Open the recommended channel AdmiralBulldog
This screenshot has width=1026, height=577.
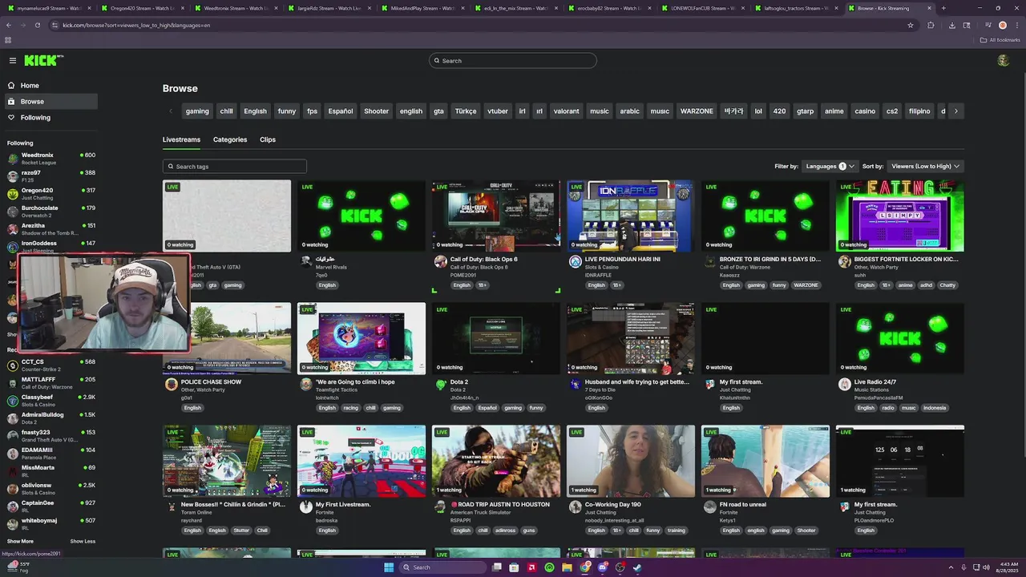50,418
